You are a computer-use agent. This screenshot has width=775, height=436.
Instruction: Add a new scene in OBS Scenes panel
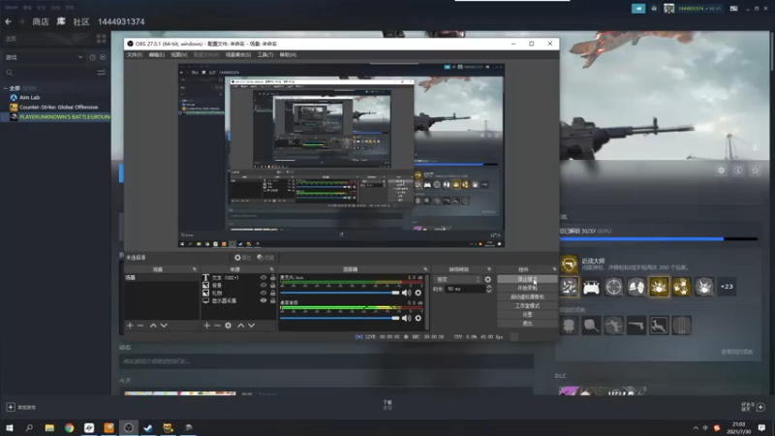tap(130, 326)
